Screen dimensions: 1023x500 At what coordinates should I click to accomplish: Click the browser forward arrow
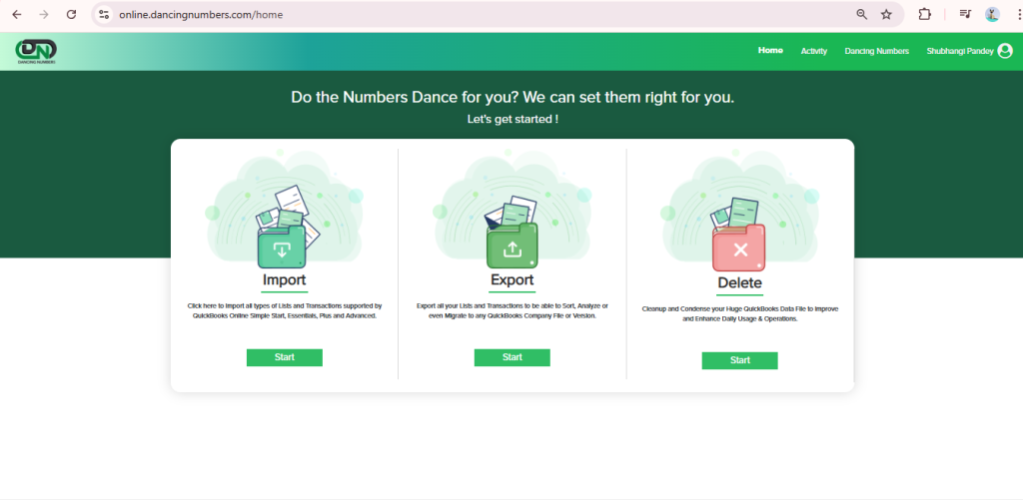point(44,14)
